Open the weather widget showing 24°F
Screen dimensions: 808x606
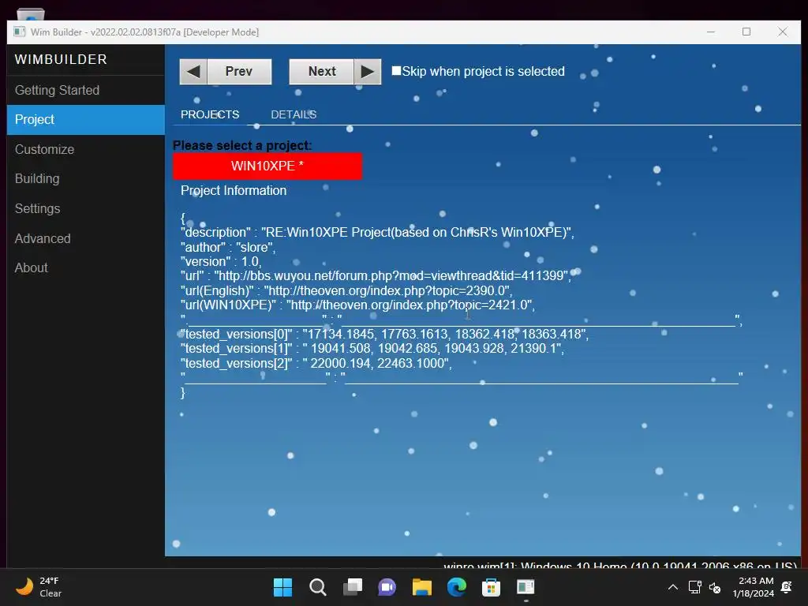pyautogui.click(x=39, y=587)
